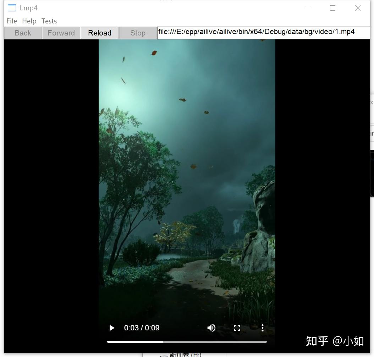Open the Help menu

pyautogui.click(x=29, y=21)
